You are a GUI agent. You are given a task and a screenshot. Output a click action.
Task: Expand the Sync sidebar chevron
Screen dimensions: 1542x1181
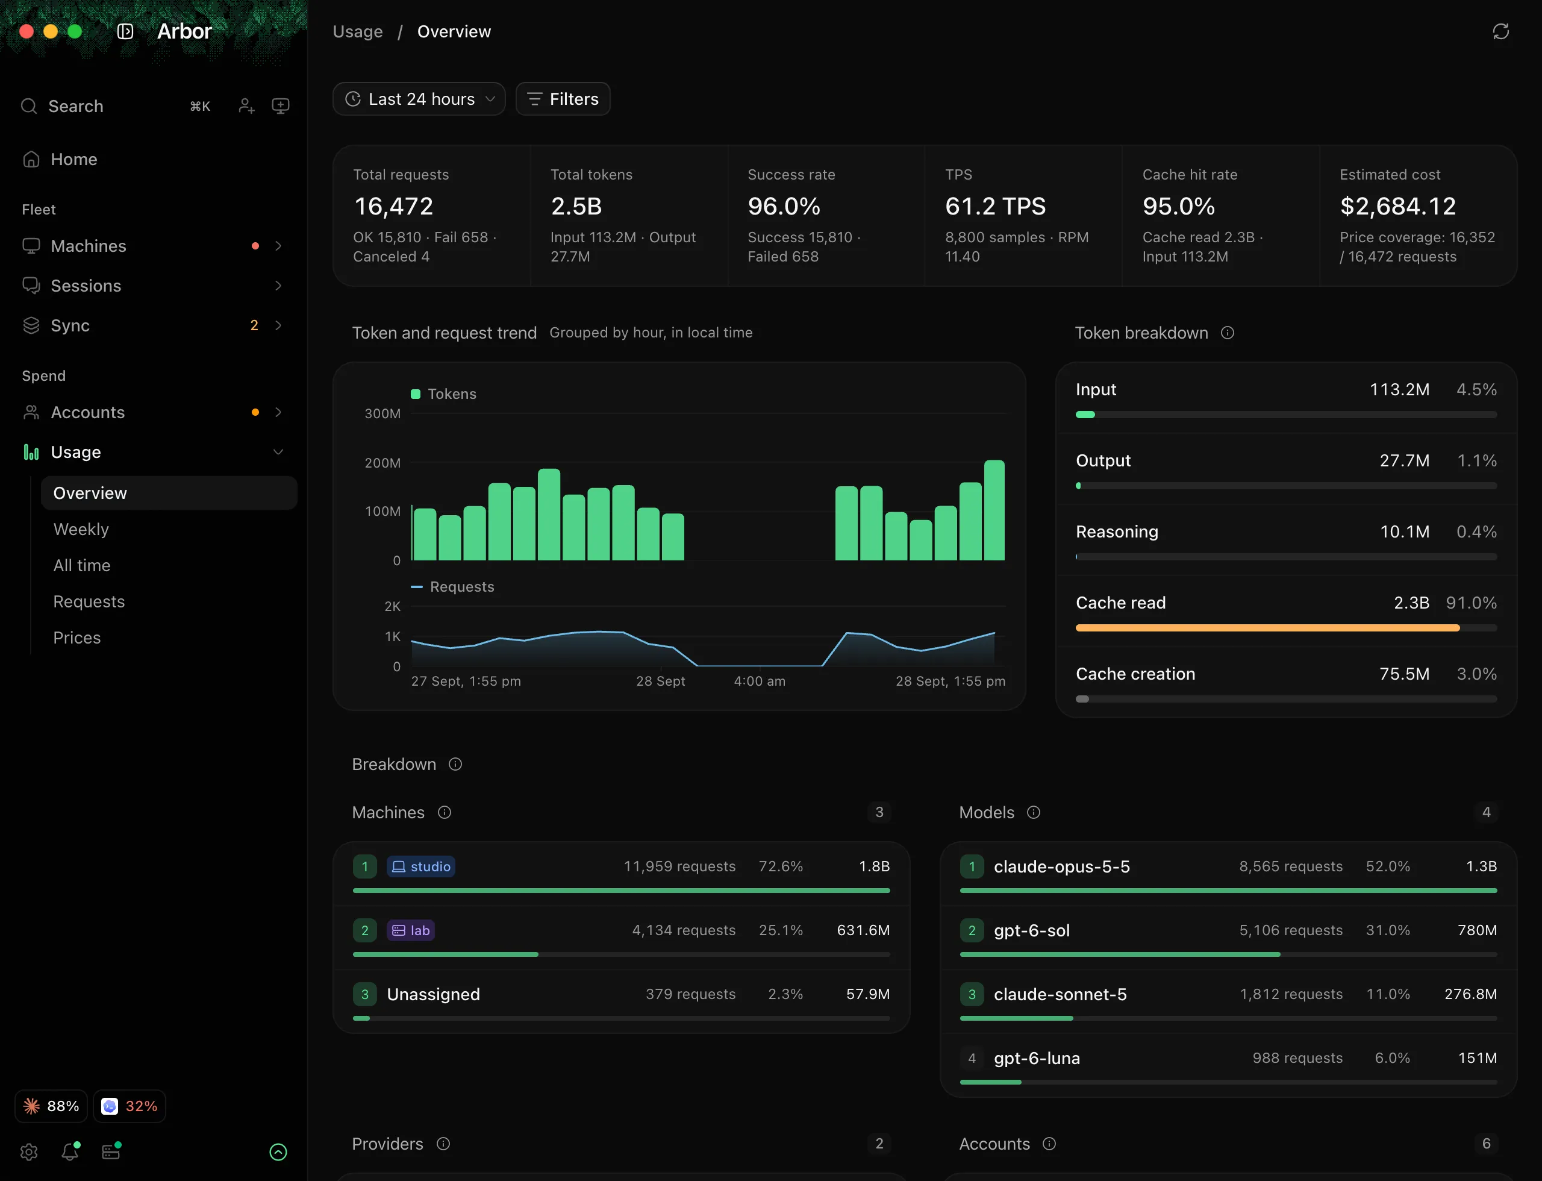pos(278,325)
